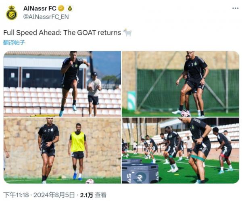The width and height of the screenshot is (242, 201).
Task: Click the 翻译帖子 translate post link
Action: coord(14,42)
